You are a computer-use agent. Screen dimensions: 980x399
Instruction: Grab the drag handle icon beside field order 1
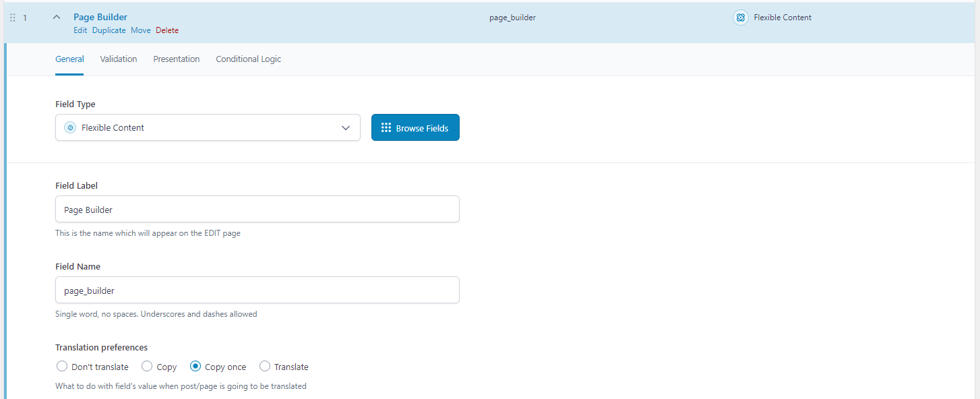coord(12,18)
